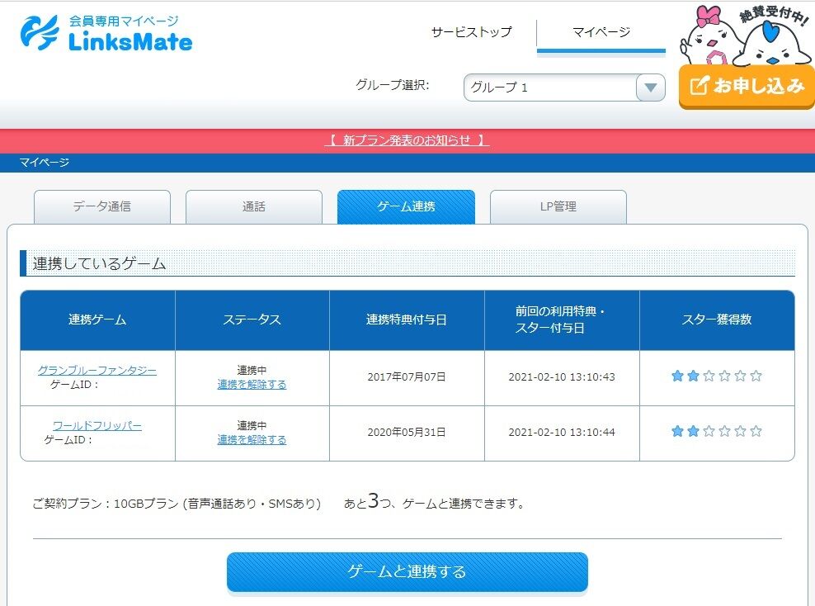Open the 新プラン発表のお知らせ announcement link
The height and width of the screenshot is (606, 815).
(407, 140)
